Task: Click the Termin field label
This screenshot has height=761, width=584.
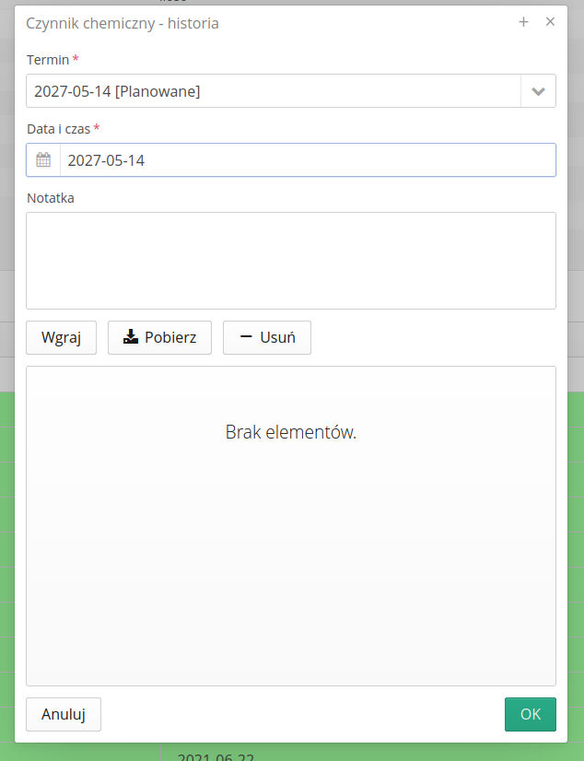Action: click(48, 60)
